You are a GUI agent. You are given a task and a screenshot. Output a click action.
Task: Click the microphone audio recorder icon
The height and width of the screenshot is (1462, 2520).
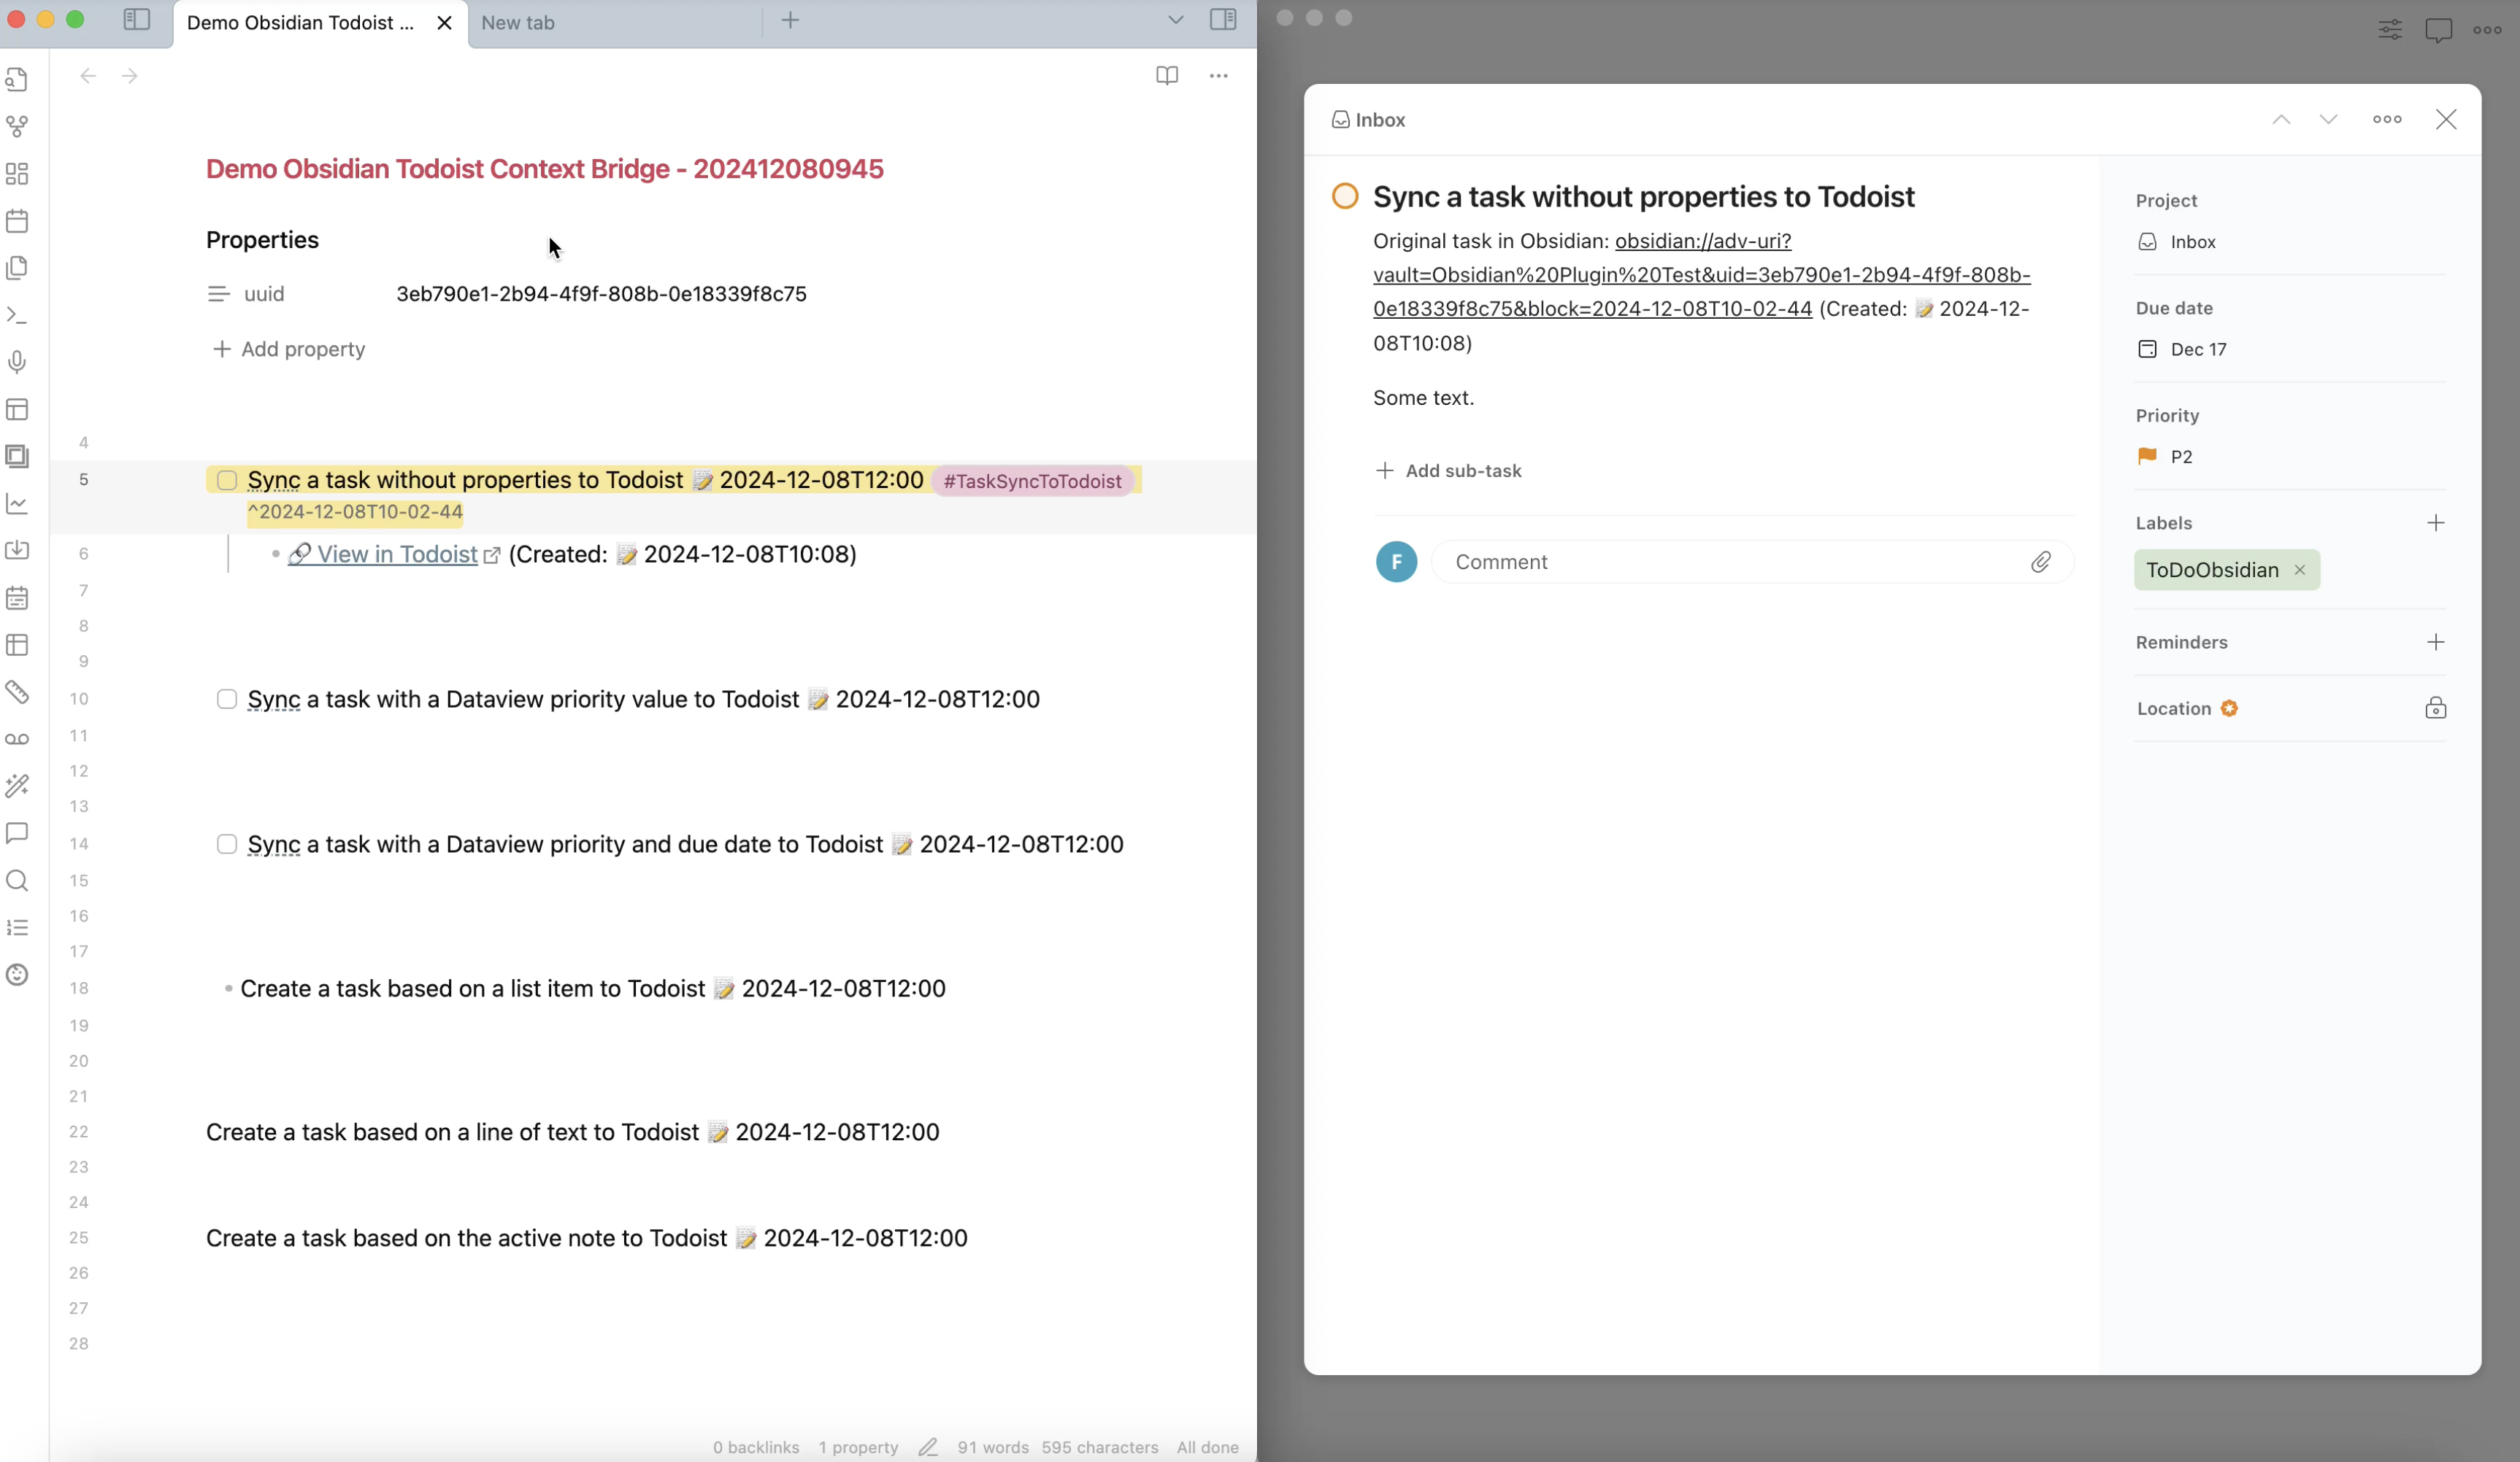(17, 362)
